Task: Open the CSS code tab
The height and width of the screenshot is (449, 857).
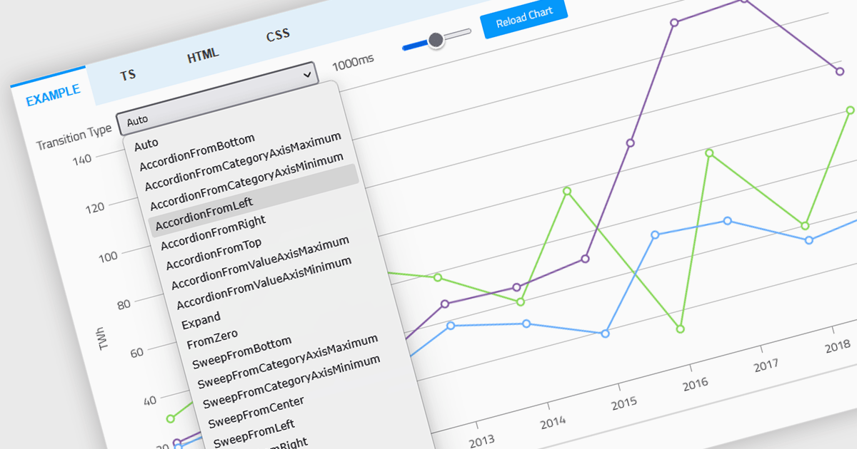Action: (x=278, y=36)
